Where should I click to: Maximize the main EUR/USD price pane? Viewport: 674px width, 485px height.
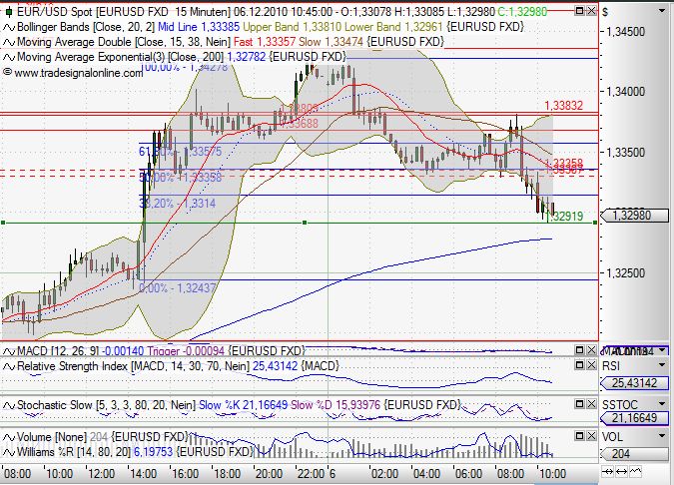(x=579, y=10)
